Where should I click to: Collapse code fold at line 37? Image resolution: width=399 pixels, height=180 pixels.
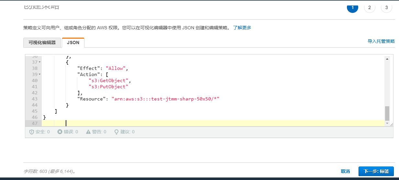click(39, 62)
